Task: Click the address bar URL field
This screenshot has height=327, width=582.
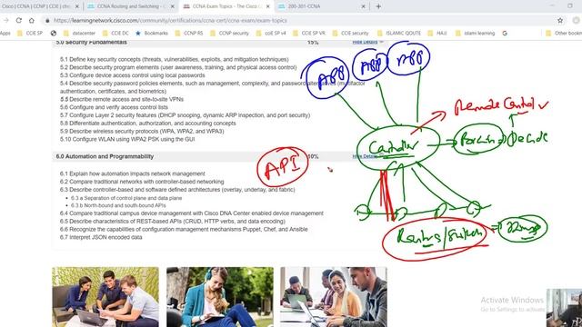Action: coord(170,21)
